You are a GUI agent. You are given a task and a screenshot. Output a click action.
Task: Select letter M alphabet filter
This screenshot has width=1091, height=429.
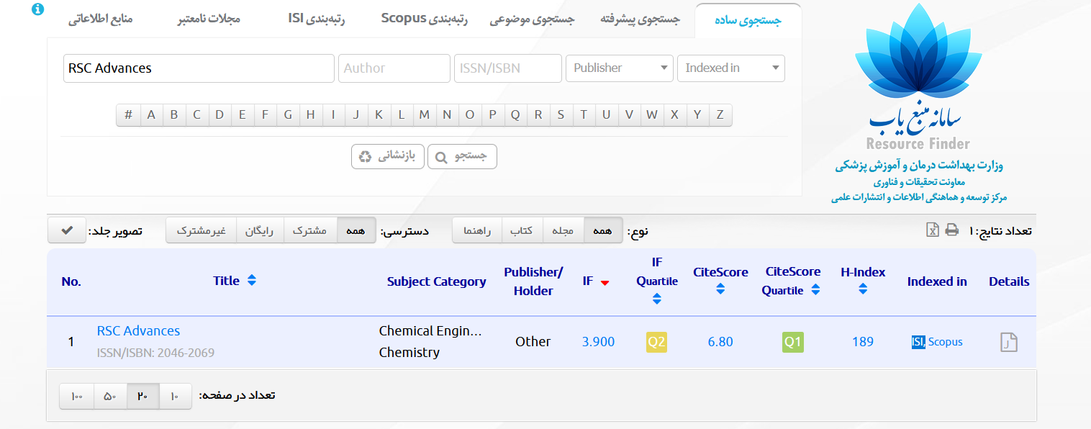pos(425,114)
